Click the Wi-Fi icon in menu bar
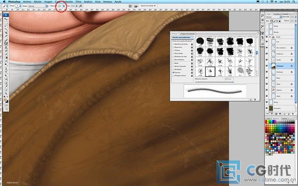This screenshot has width=298, height=186. tap(271, 1)
